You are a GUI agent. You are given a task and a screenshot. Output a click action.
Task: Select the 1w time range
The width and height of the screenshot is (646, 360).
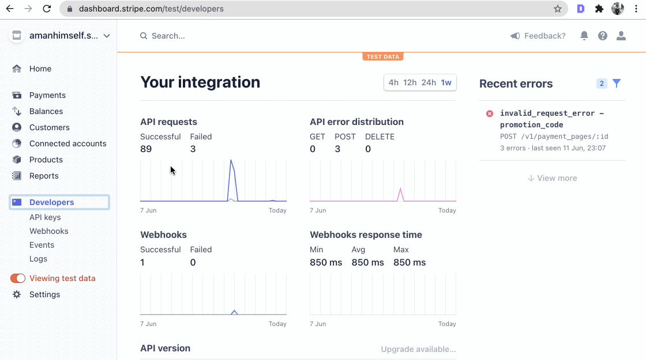pyautogui.click(x=446, y=82)
